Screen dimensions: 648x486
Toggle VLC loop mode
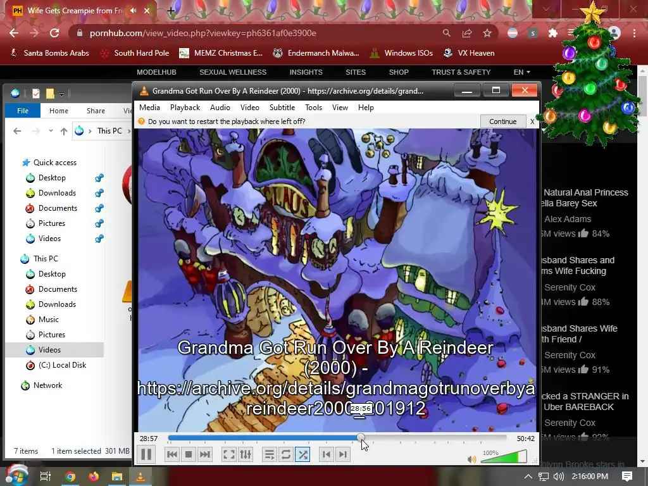click(285, 454)
